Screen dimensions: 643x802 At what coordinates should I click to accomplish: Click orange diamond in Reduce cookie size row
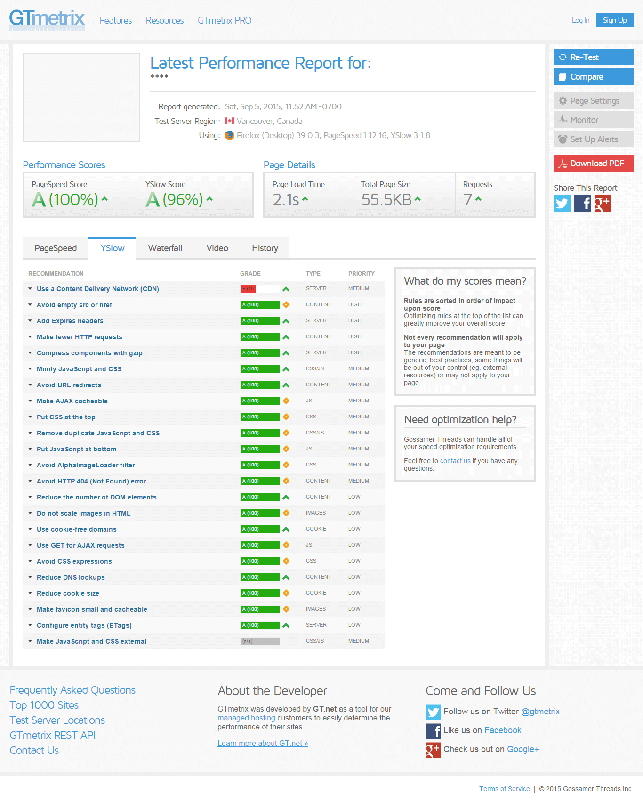286,593
